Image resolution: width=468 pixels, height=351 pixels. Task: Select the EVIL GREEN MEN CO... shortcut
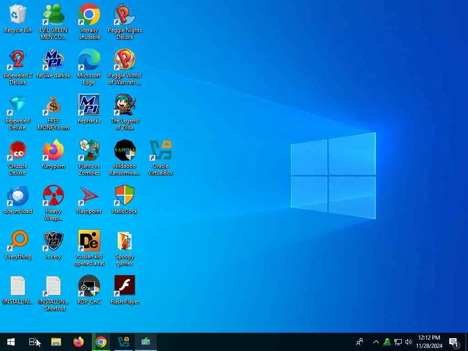53,22
